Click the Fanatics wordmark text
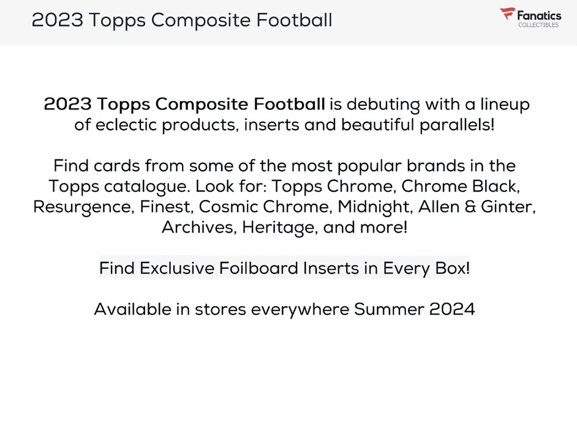This screenshot has height=428, width=577. click(x=538, y=15)
